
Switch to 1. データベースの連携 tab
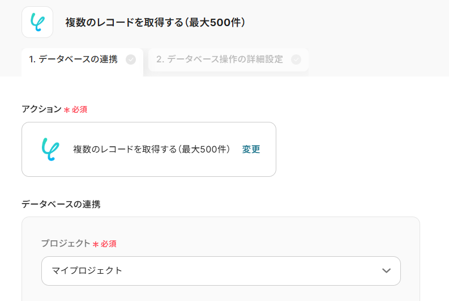(74, 60)
